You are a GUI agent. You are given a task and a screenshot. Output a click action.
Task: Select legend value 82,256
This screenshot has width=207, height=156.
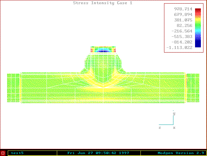(x=184, y=25)
